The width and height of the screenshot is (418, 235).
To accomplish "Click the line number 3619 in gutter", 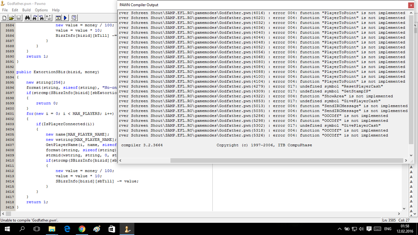I will [x=10, y=207].
